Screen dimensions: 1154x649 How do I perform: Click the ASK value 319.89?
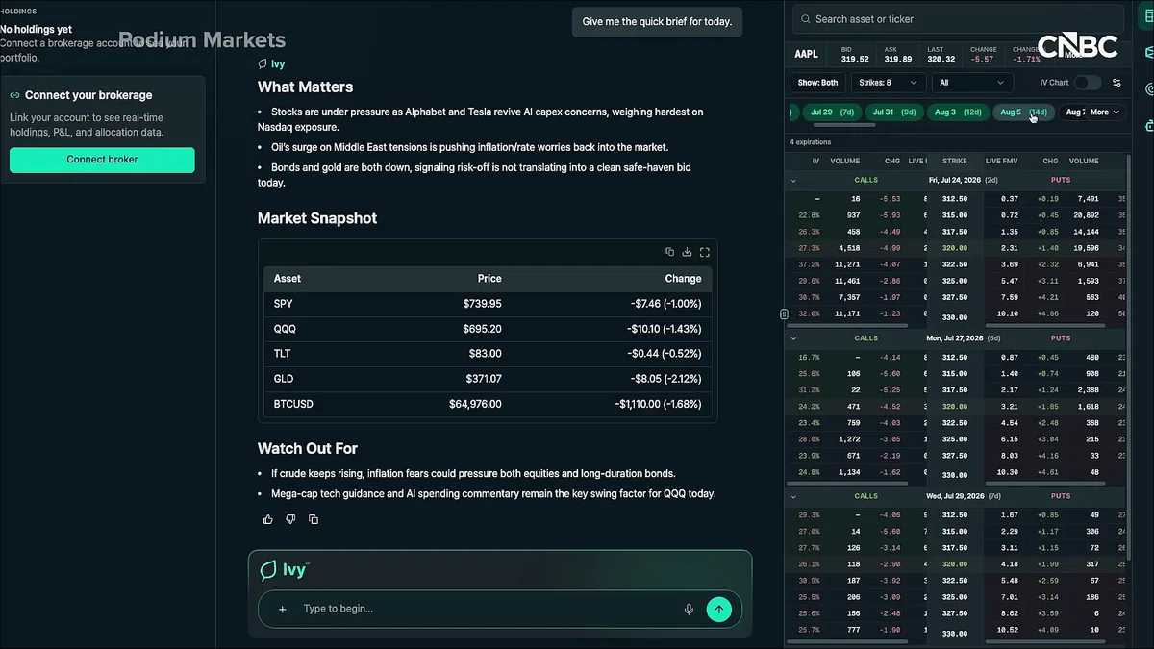[898, 60]
